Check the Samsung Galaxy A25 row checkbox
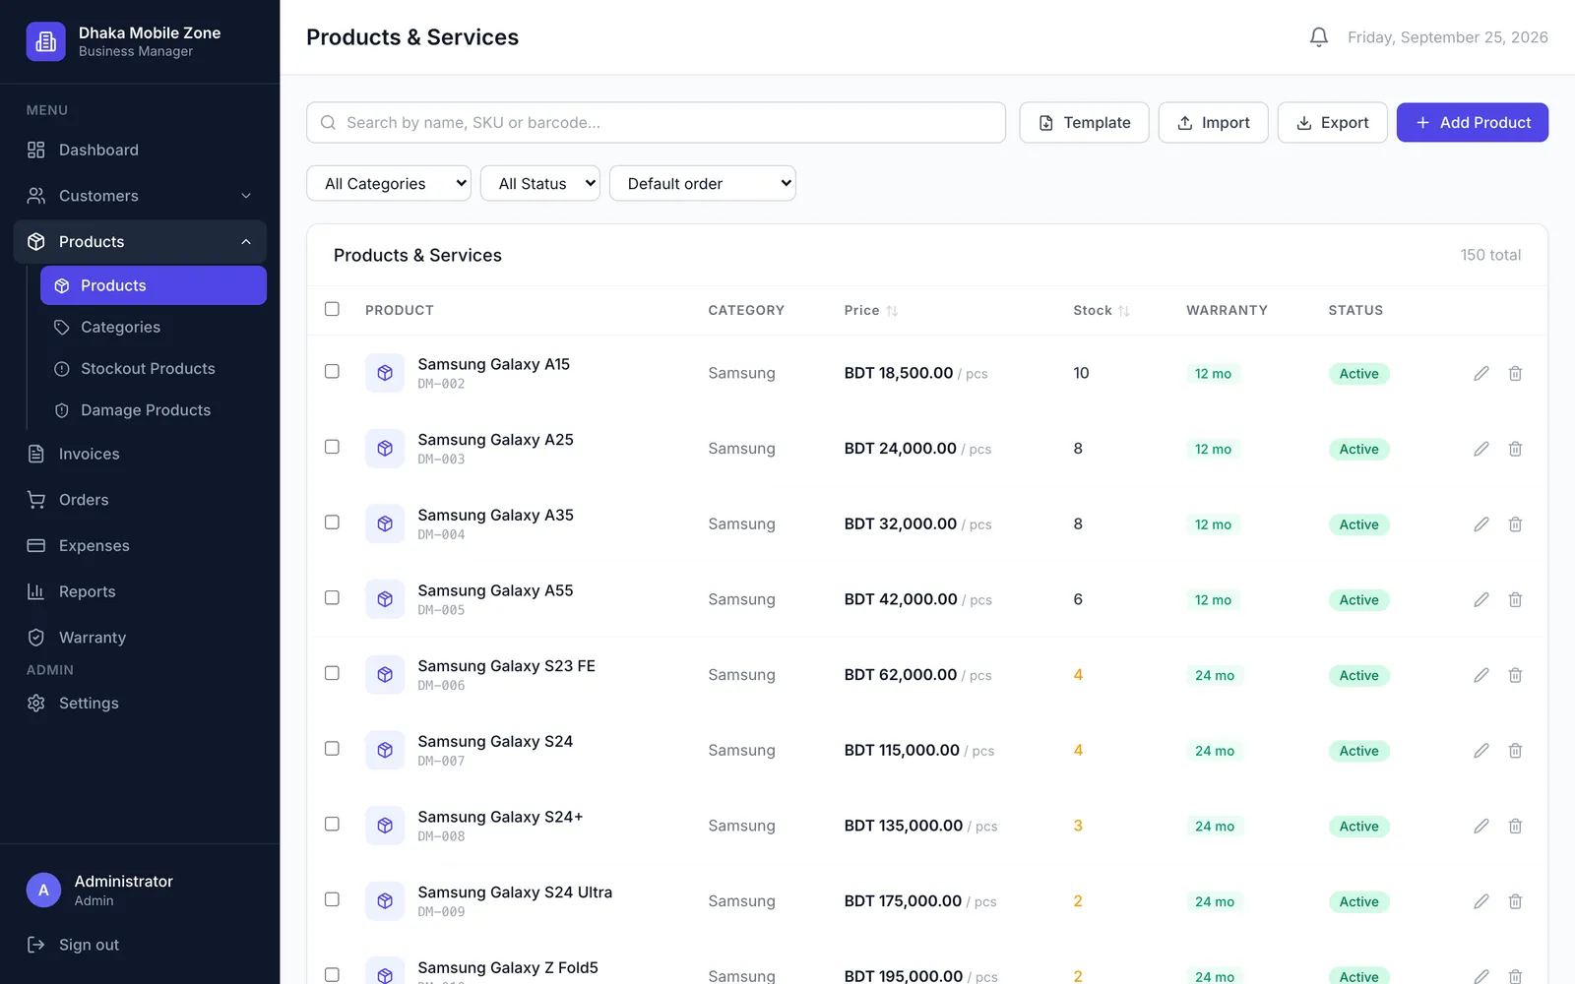This screenshot has height=984, width=1575. (x=332, y=447)
